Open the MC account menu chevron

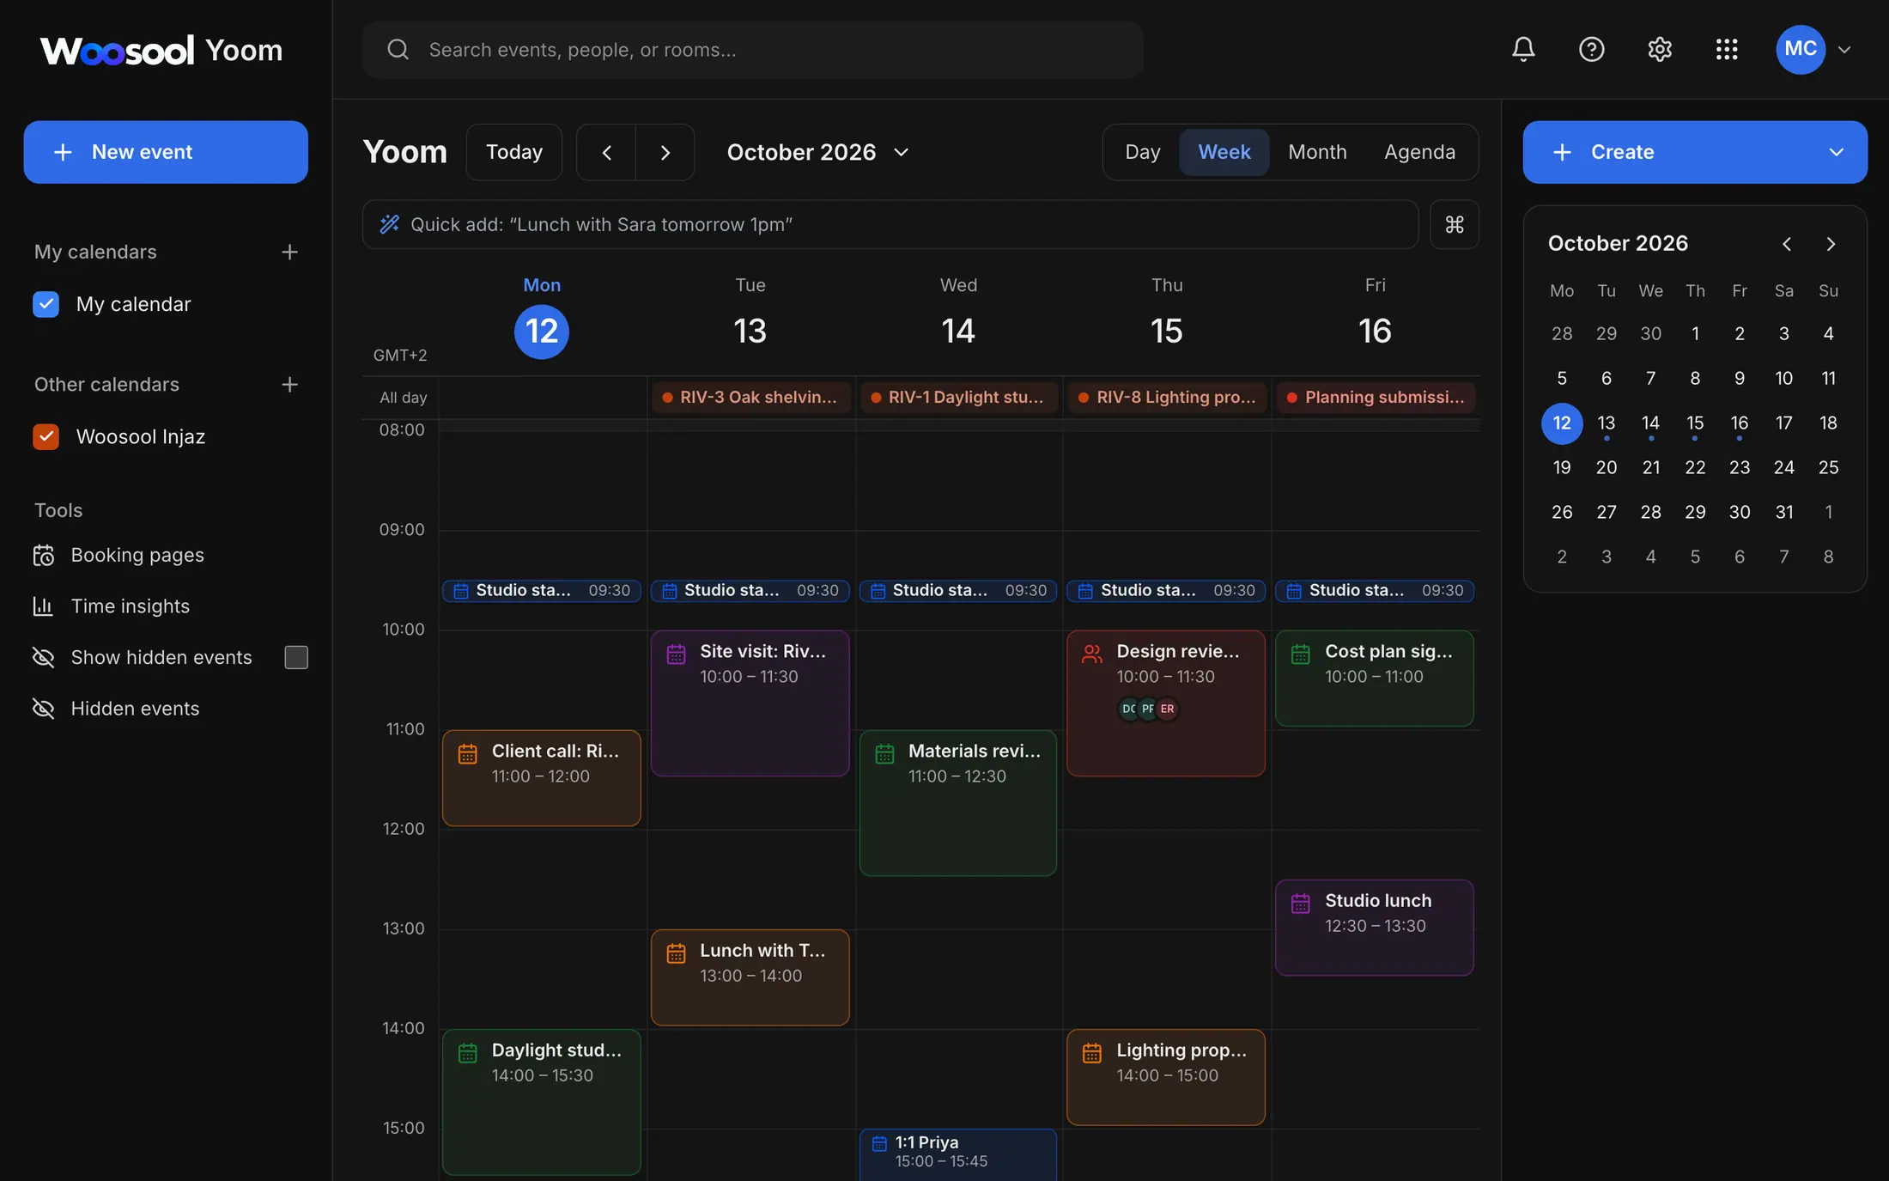tap(1843, 50)
